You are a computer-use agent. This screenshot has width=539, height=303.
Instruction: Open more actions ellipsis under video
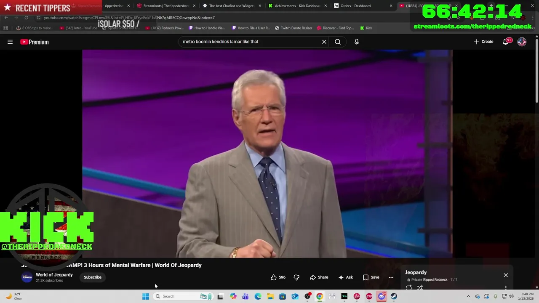pos(391,277)
